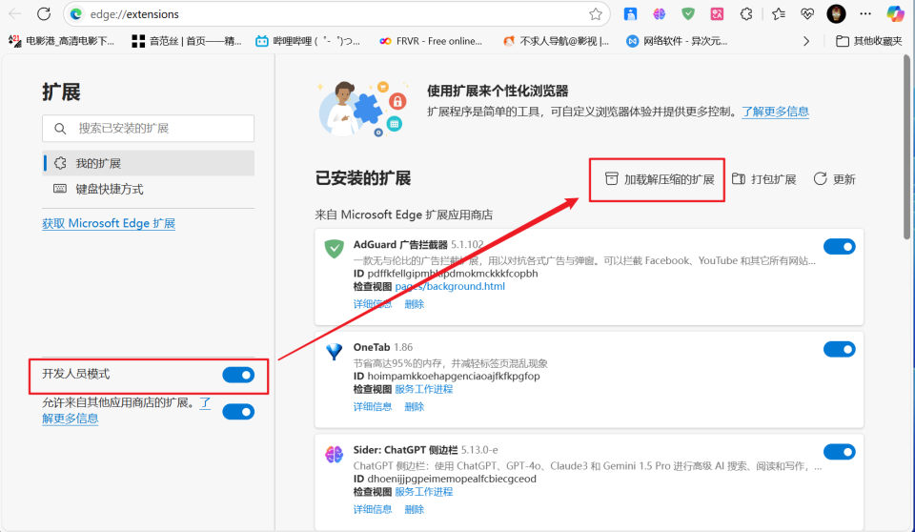Disable AdGuard 广告拦截器 toggle
Viewport: 915px width, 532px height.
[x=839, y=246]
